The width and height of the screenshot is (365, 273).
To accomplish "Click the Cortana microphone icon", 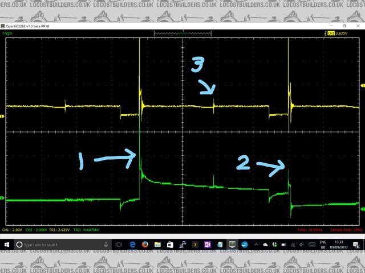I will (x=107, y=244).
